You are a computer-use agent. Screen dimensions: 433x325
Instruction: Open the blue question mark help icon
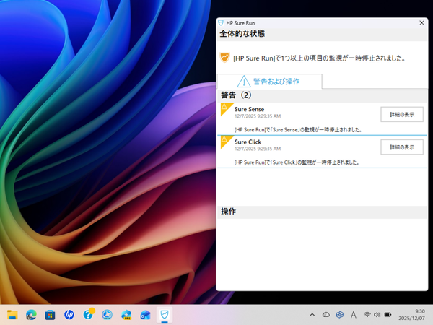coord(88,314)
